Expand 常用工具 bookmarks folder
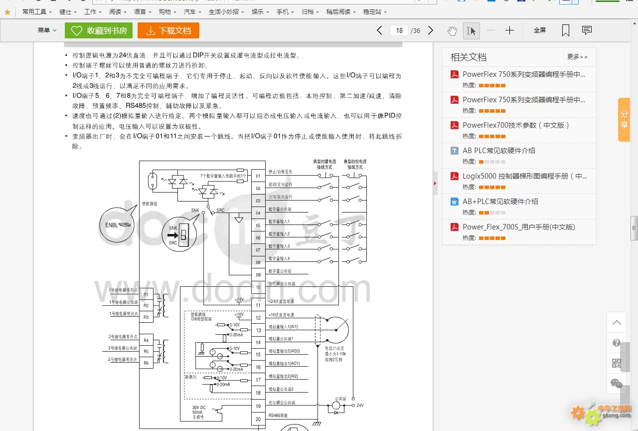 click(x=37, y=12)
